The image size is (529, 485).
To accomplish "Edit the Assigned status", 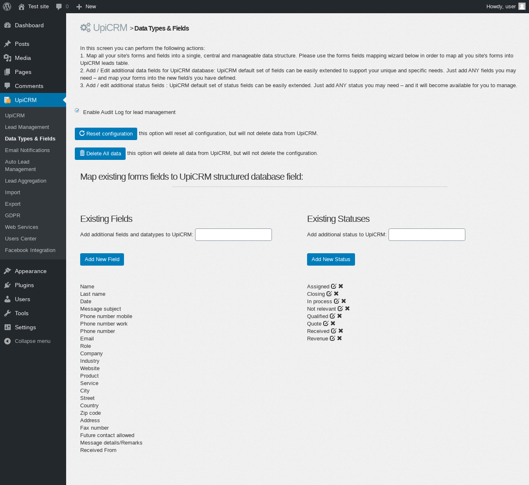I will tap(334, 286).
